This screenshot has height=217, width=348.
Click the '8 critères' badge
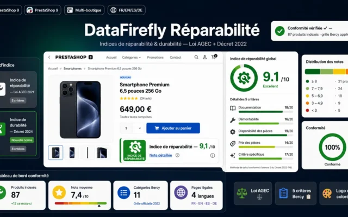(18, 149)
